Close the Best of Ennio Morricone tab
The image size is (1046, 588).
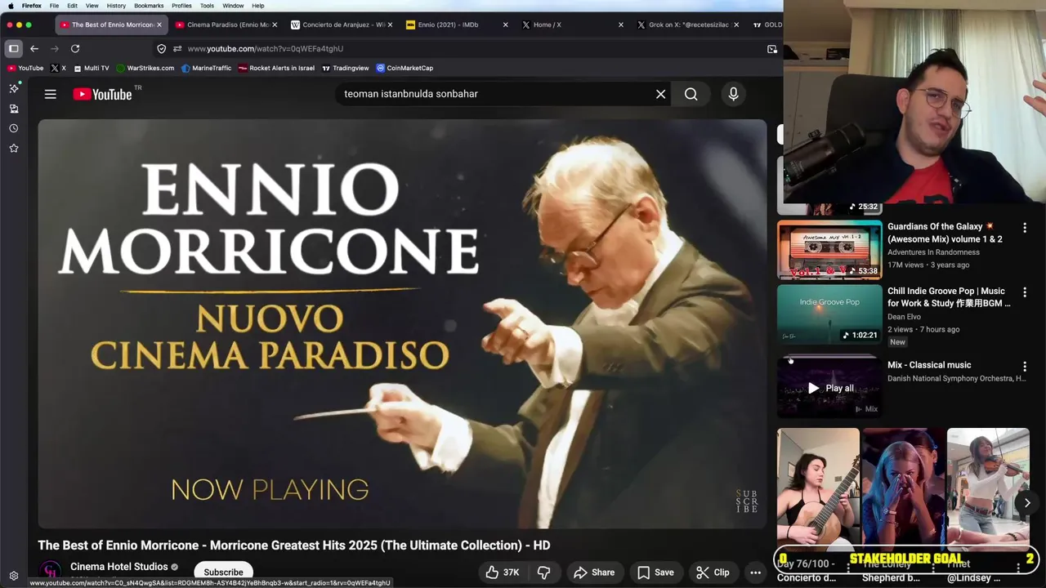tap(159, 24)
